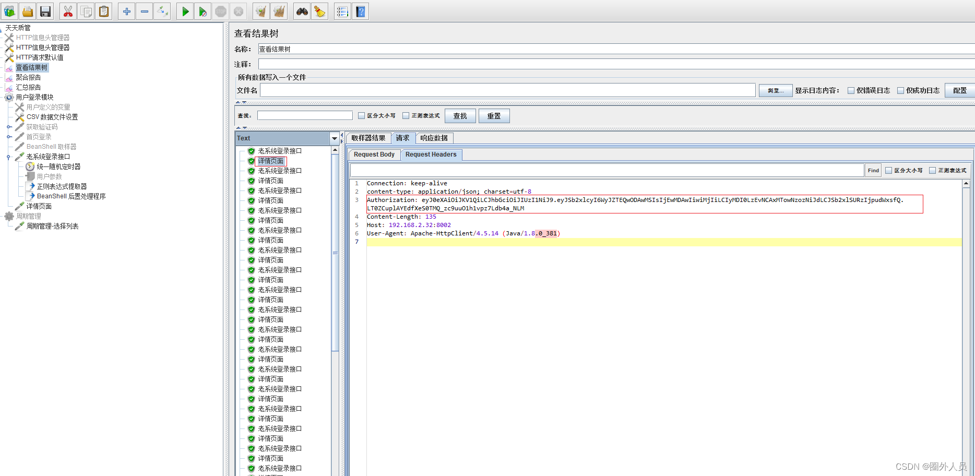This screenshot has height=476, width=975.
Task: Toggle 正则表达式 next to 查找 button
Action: pyautogui.click(x=406, y=116)
